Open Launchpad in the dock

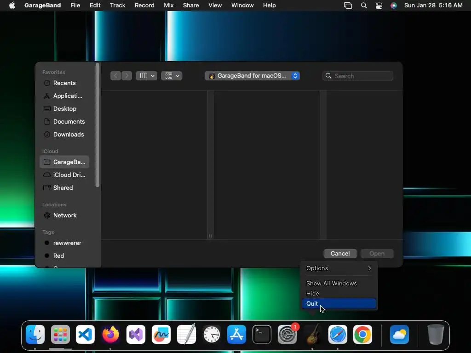click(60, 335)
